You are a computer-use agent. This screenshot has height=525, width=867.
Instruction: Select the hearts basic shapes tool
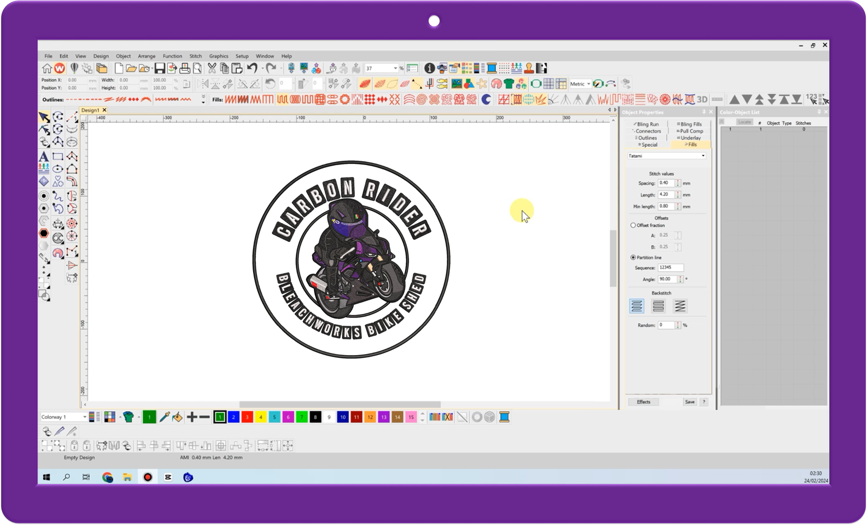click(58, 182)
